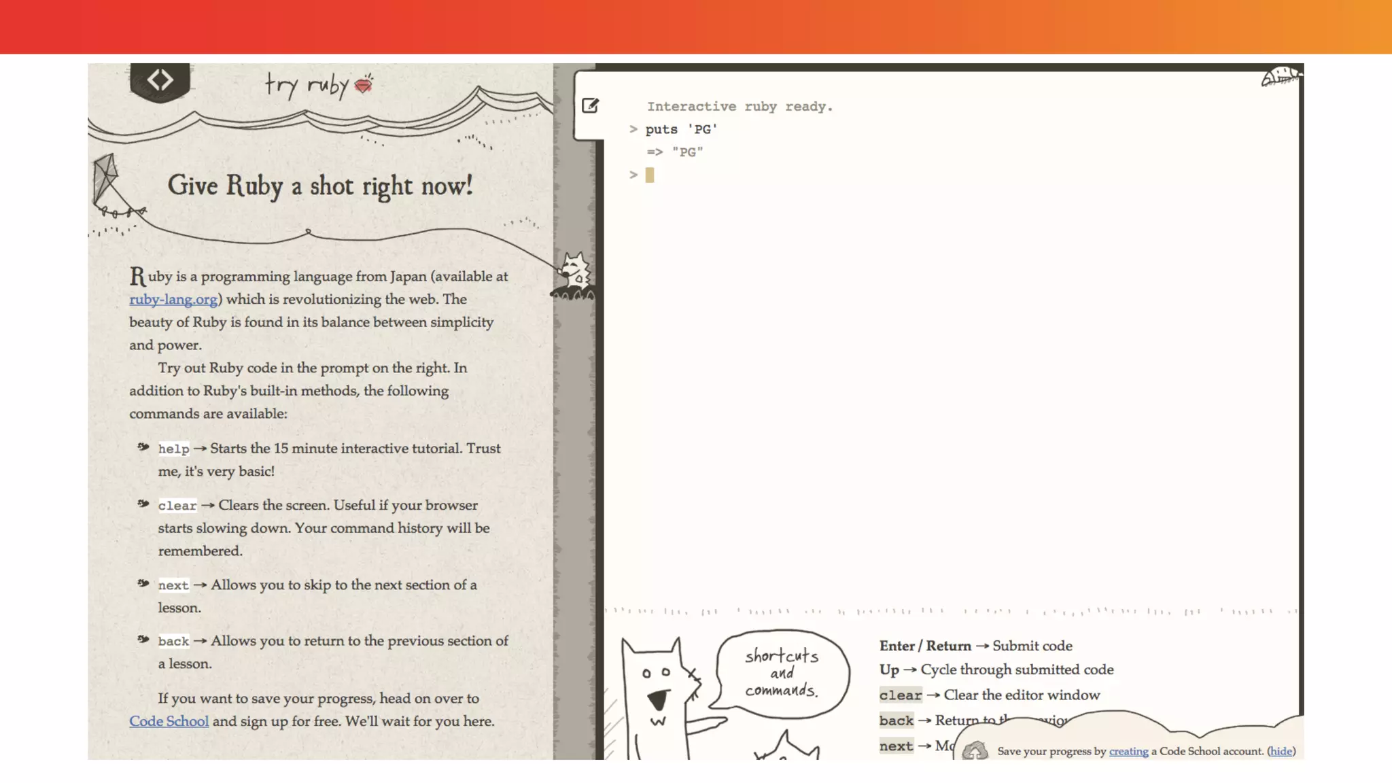Click the 'help' command in the list
1392x783 pixels.
click(x=173, y=449)
